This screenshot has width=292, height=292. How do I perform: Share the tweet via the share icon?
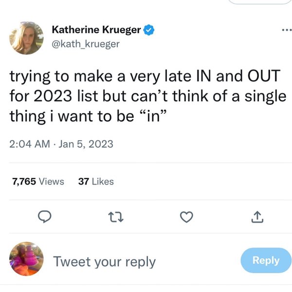click(x=258, y=218)
